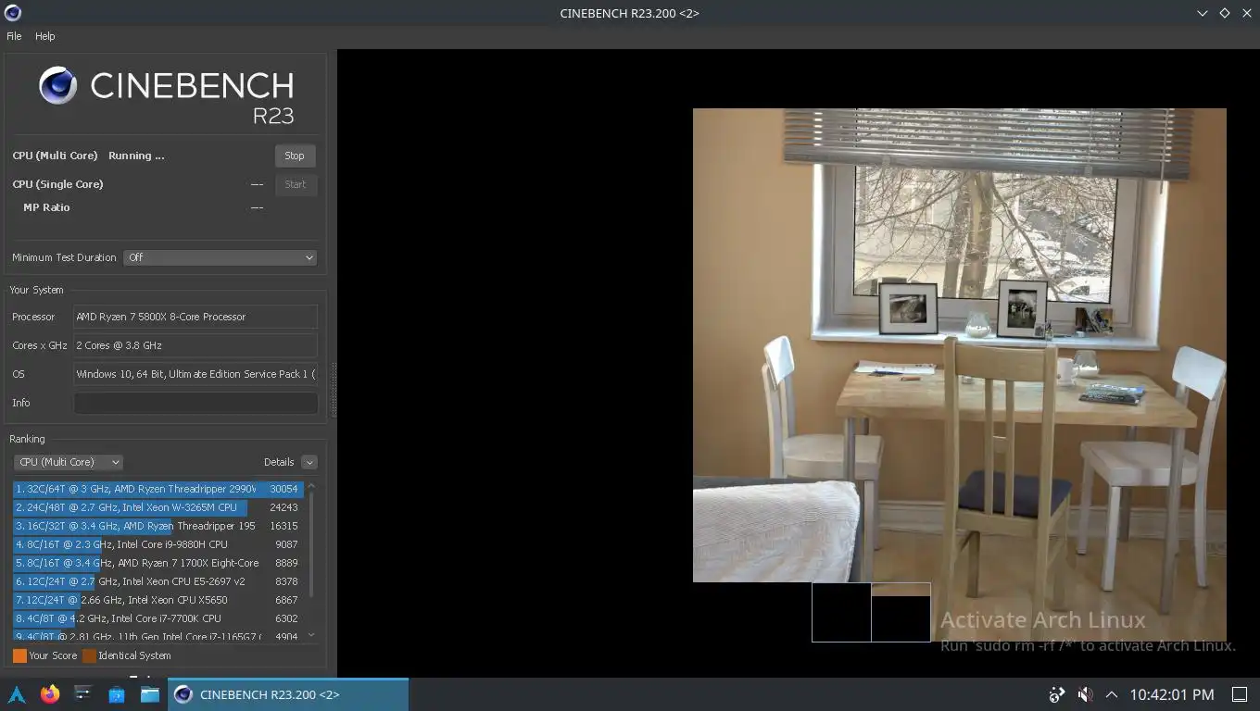Viewport: 1260px width, 711px height.
Task: Open the Help menu
Action: click(x=45, y=36)
